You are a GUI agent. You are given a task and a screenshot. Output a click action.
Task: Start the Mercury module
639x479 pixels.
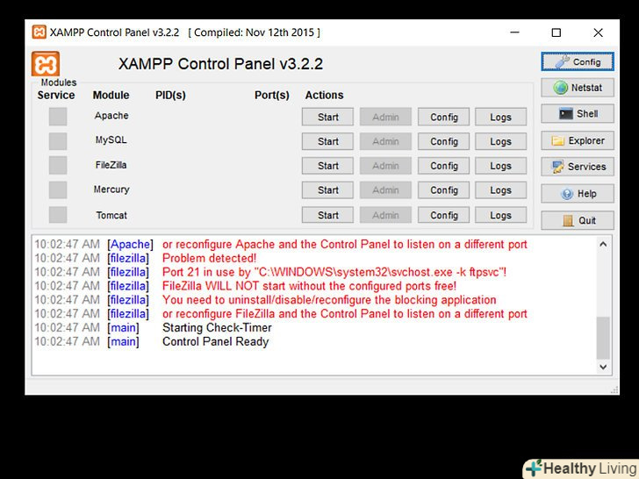click(327, 190)
